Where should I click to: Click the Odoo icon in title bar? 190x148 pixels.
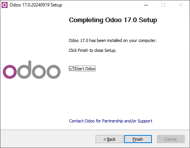pos(5,5)
